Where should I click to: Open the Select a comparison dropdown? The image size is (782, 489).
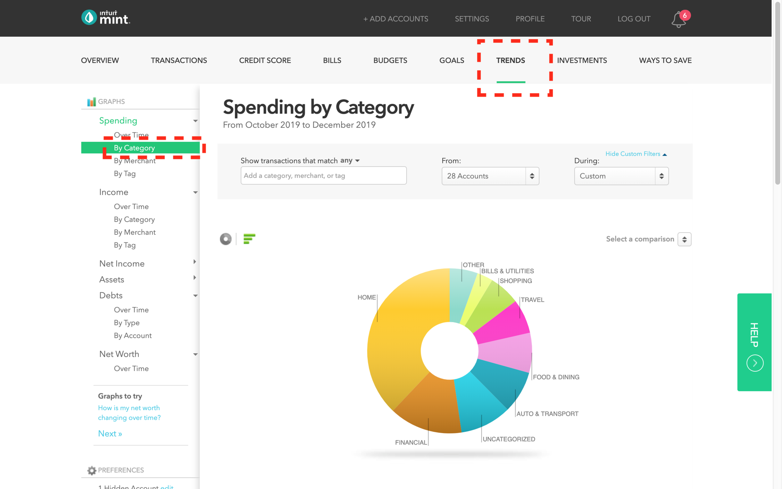(684, 239)
